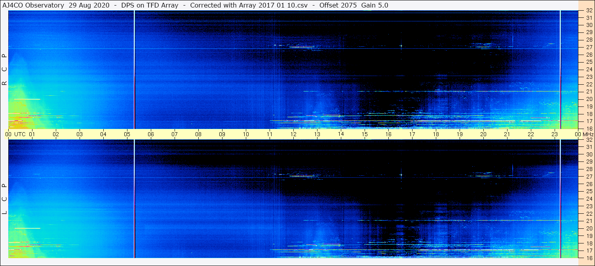Click the "L C P" vertical panel label
This screenshot has height=266, width=595.
[4, 199]
